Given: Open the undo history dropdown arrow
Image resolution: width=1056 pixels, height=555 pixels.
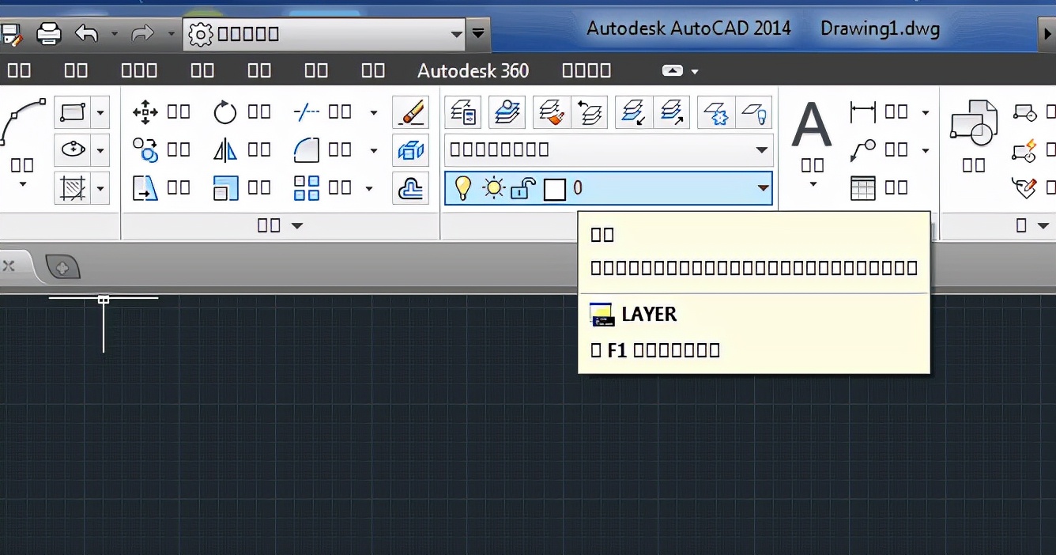Looking at the screenshot, I should [x=114, y=34].
